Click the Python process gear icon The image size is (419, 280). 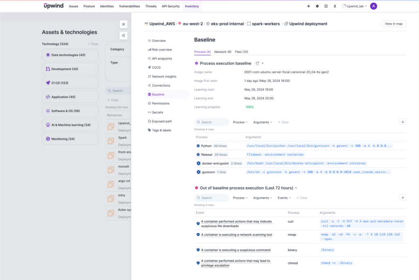198,146
